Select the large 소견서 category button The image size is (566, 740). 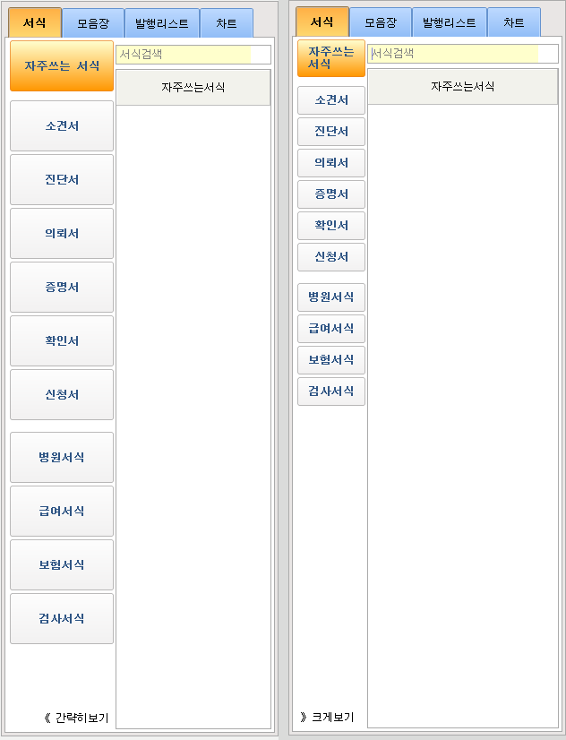[62, 126]
